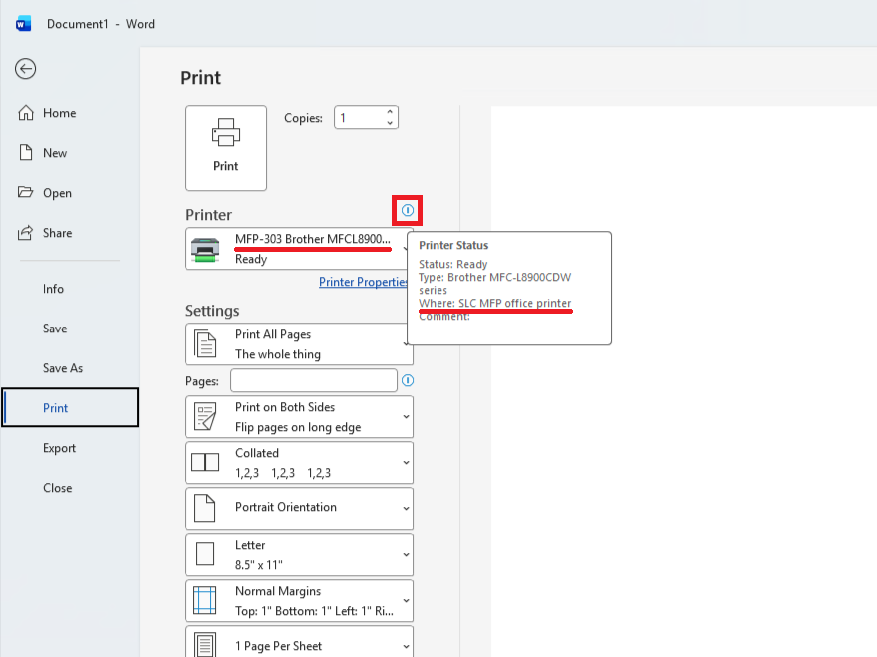Click the large Print button
This screenshot has height=657, width=877.
click(x=226, y=148)
